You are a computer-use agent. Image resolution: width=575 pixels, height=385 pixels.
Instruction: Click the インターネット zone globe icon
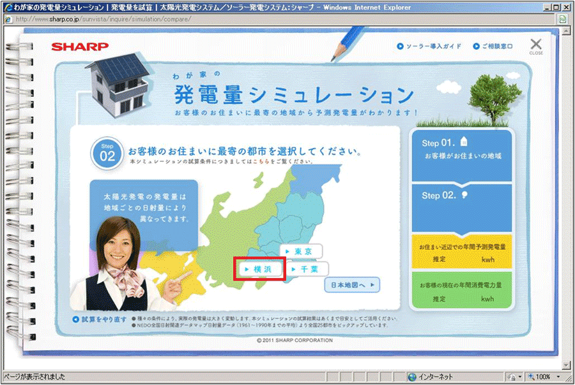click(412, 377)
